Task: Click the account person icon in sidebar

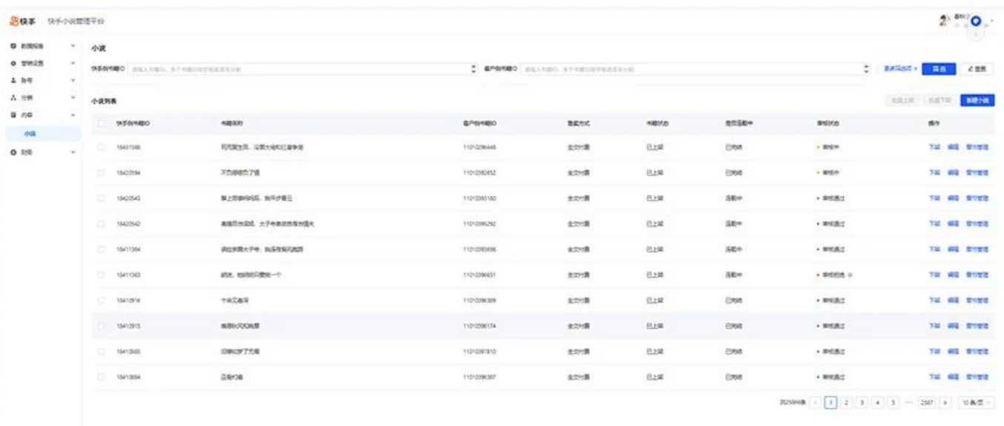Action: 13,81
